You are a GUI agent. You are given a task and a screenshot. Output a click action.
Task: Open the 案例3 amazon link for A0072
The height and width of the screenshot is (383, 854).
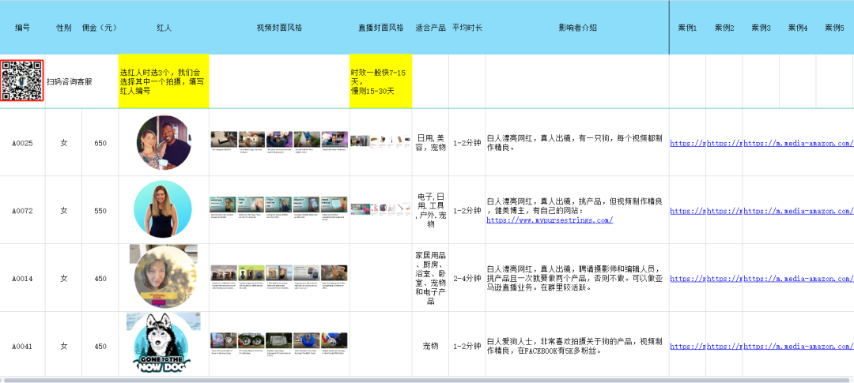[x=799, y=211]
